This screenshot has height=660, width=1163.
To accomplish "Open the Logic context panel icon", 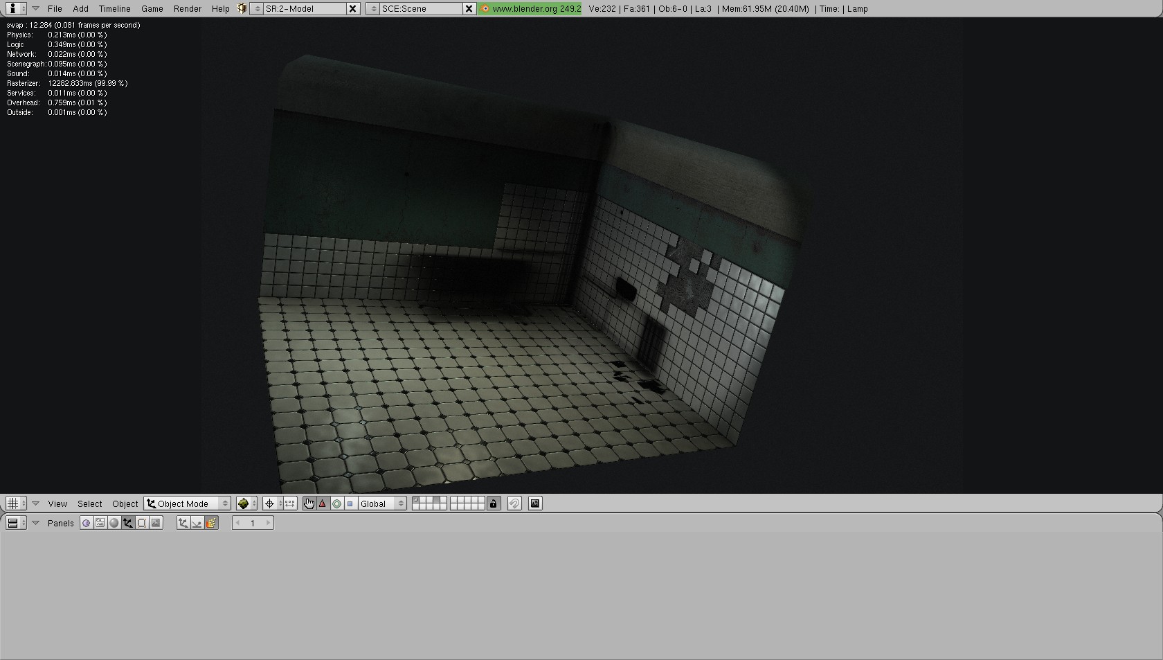I will (x=86, y=523).
